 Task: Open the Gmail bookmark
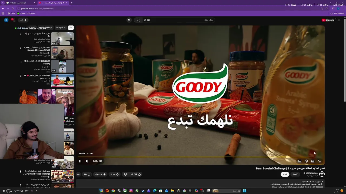[11, 13]
